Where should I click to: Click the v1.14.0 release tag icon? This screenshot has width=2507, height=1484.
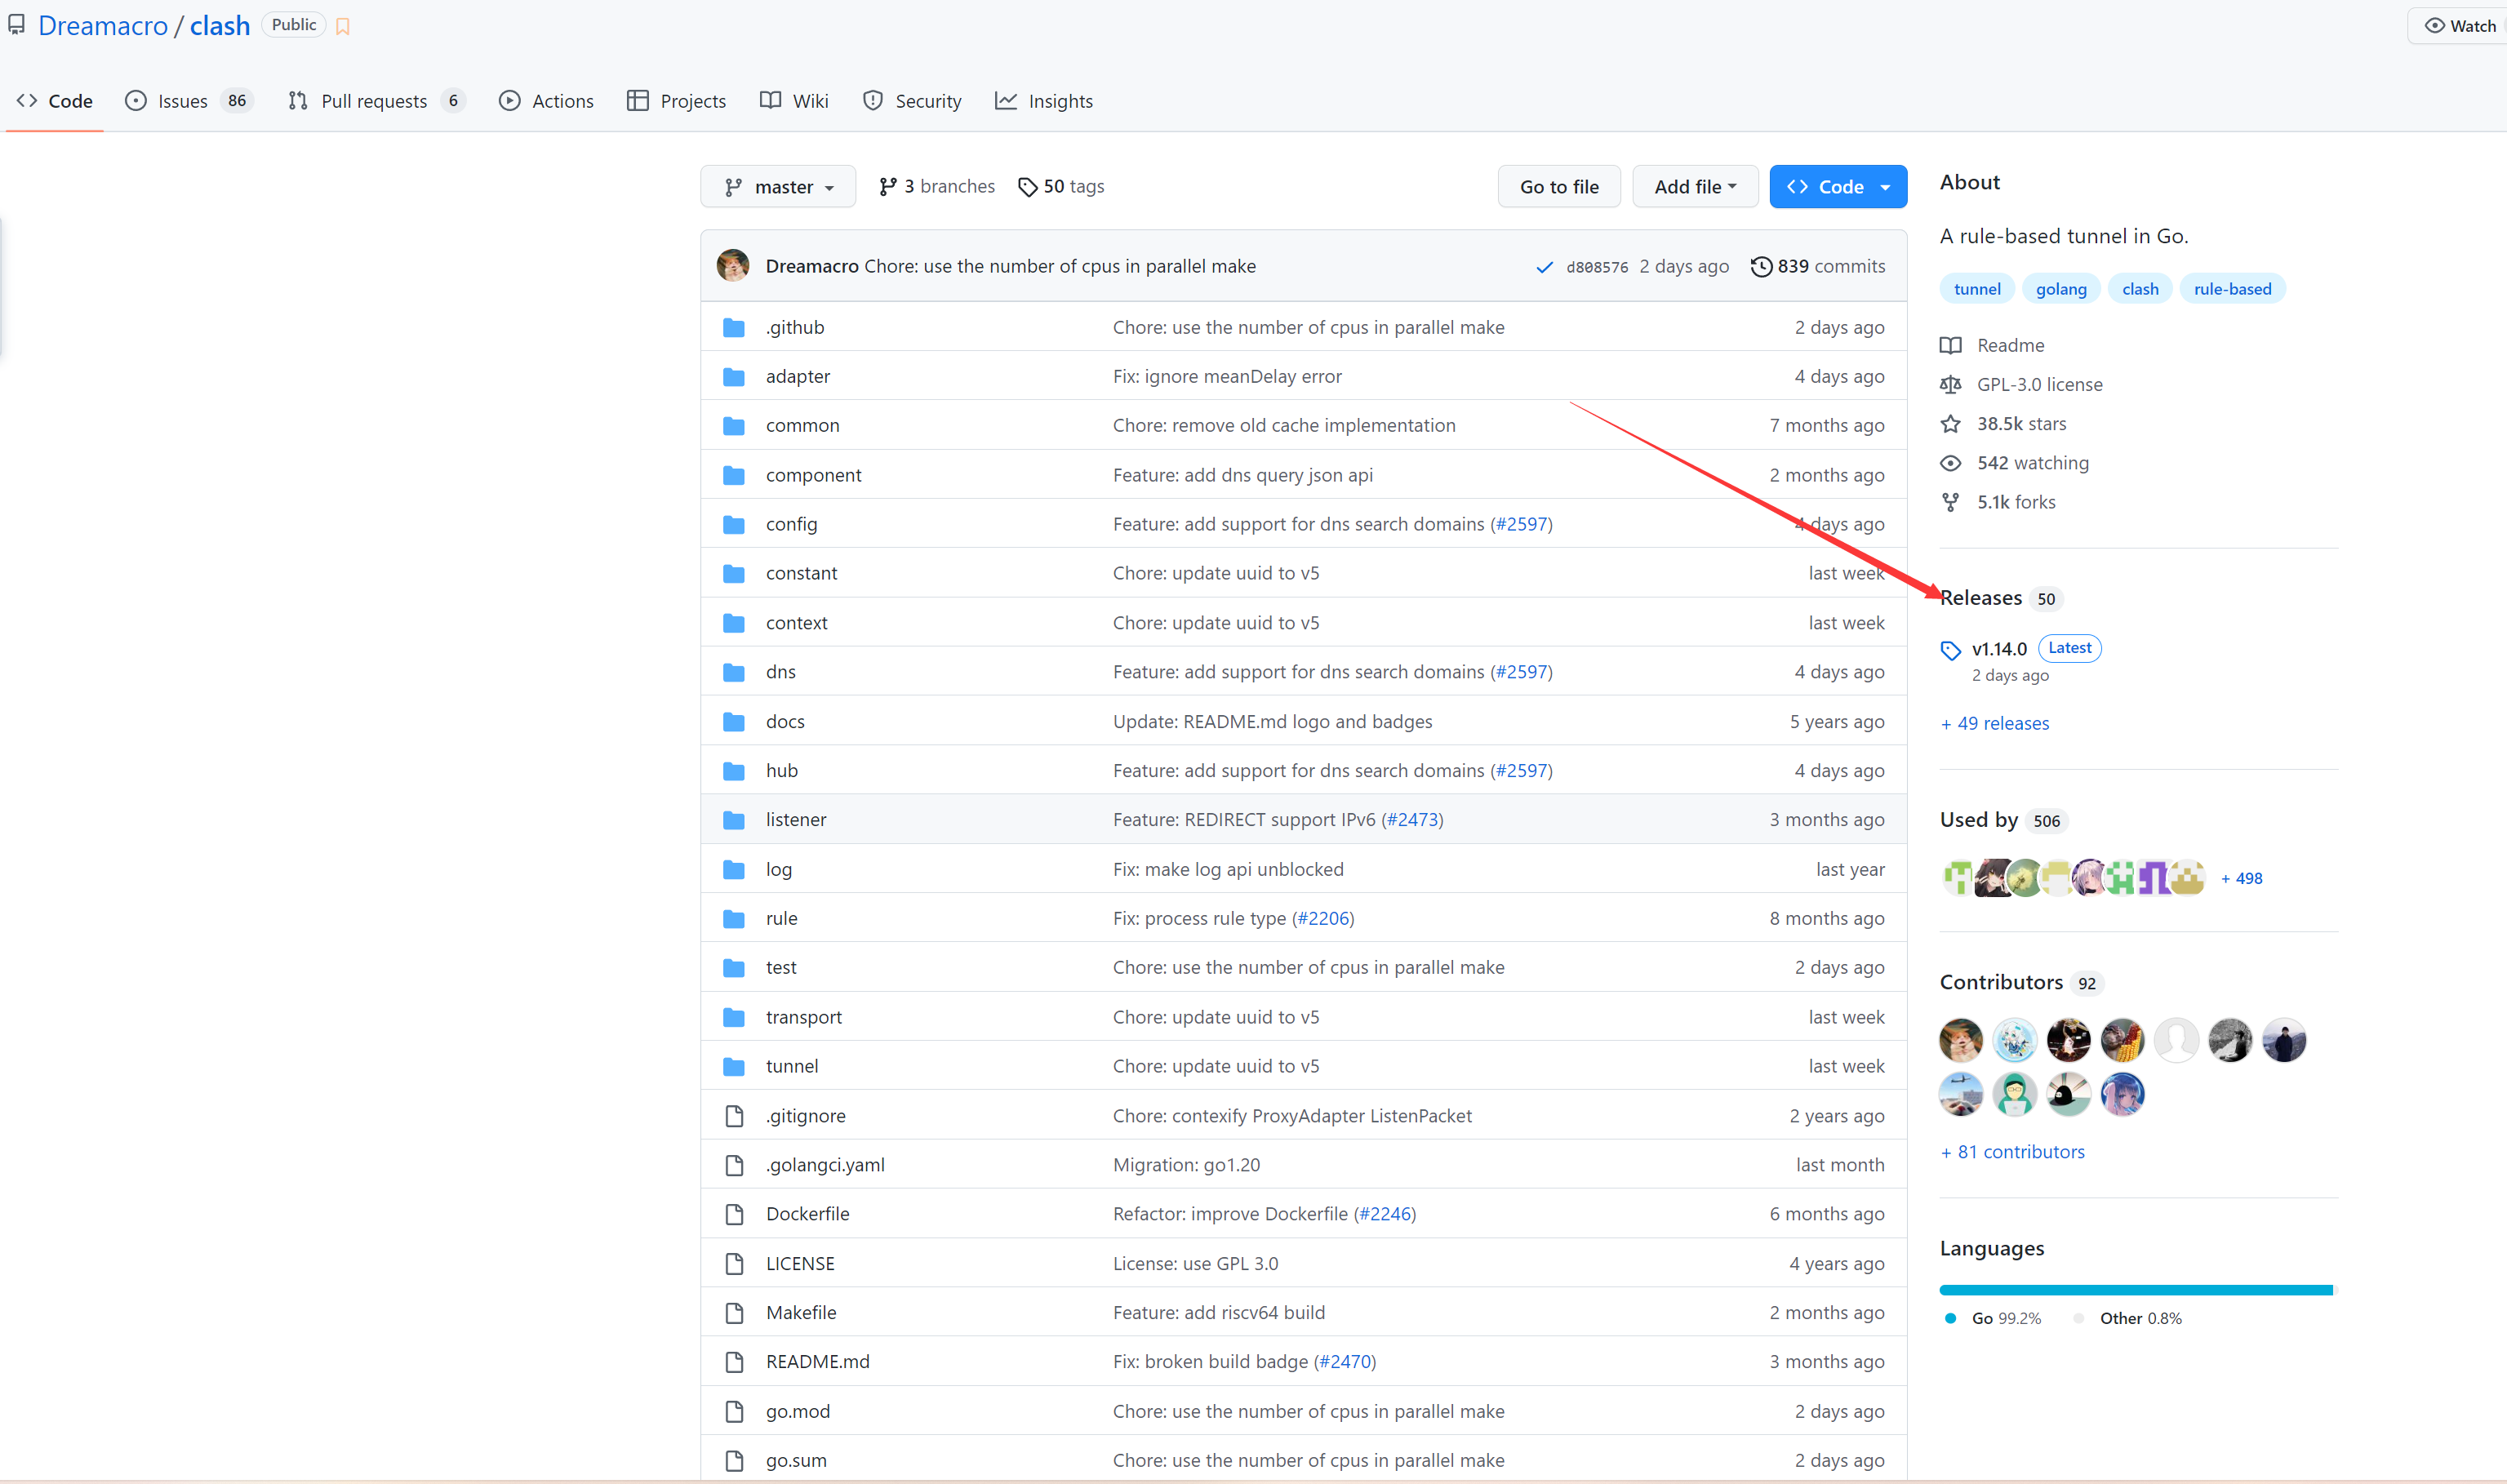coord(1950,650)
